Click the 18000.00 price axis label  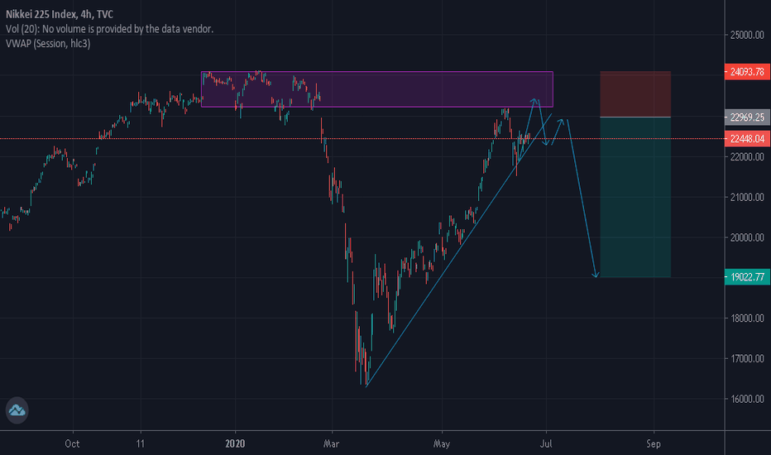point(747,318)
